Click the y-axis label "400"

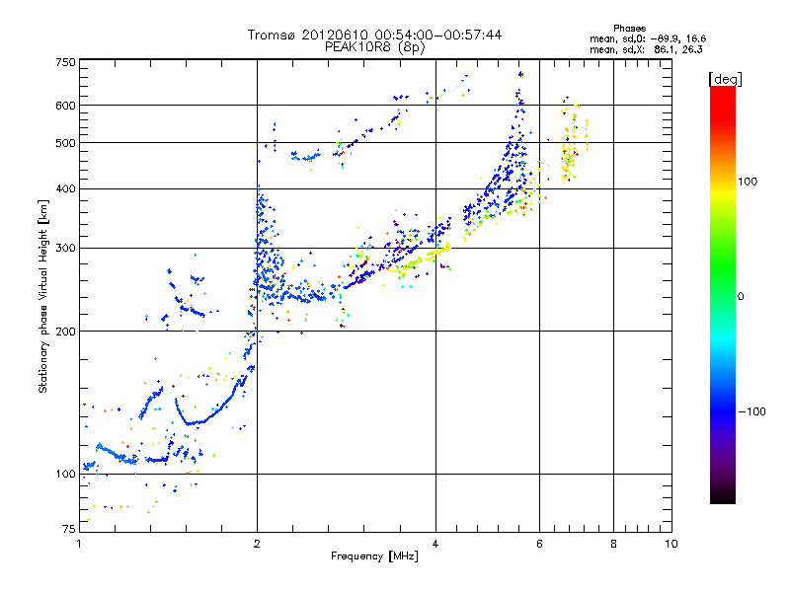(65, 188)
